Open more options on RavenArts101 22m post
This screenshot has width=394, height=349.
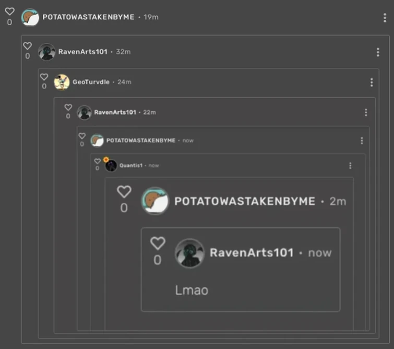(x=366, y=112)
